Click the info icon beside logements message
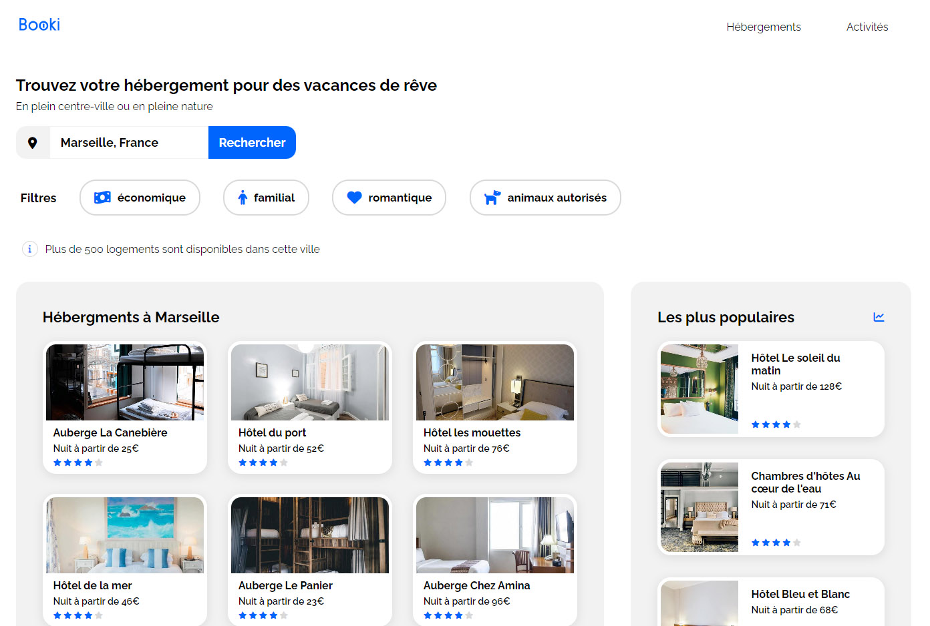930x626 pixels. point(30,249)
